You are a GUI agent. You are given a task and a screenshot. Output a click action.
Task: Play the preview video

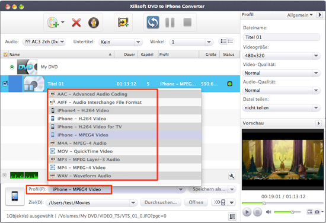point(247,212)
